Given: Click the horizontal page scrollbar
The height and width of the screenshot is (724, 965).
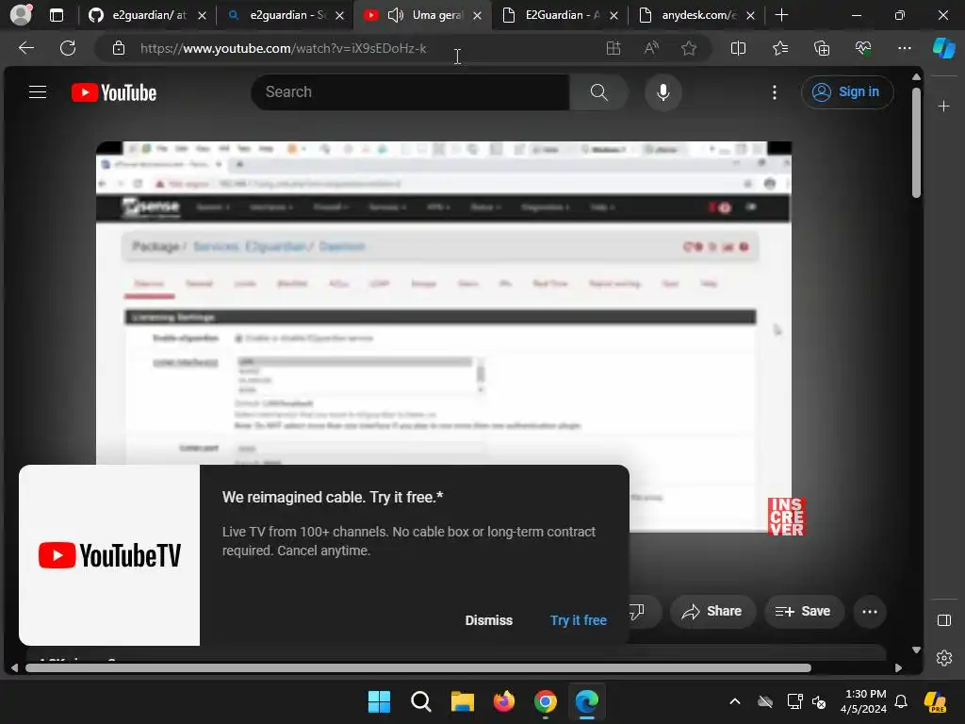Looking at the screenshot, I should (x=417, y=668).
